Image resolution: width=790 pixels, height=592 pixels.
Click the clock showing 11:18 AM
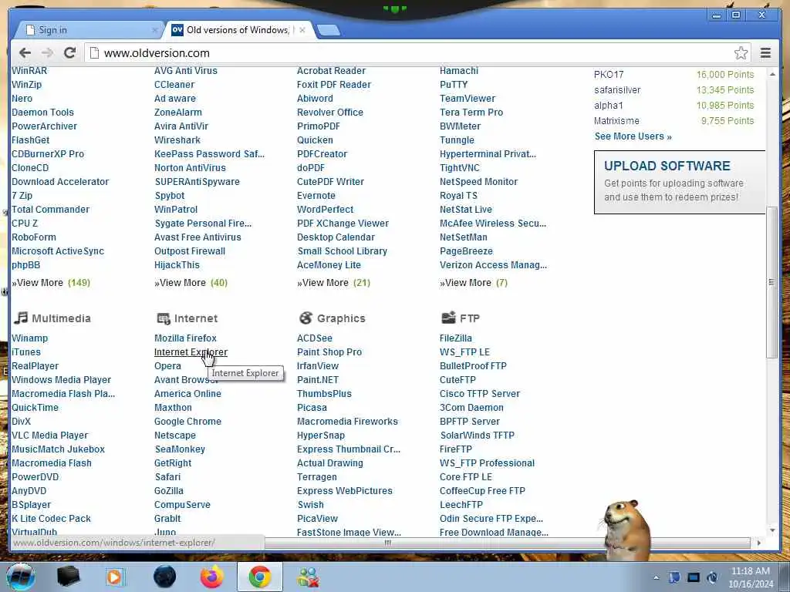[x=750, y=571]
